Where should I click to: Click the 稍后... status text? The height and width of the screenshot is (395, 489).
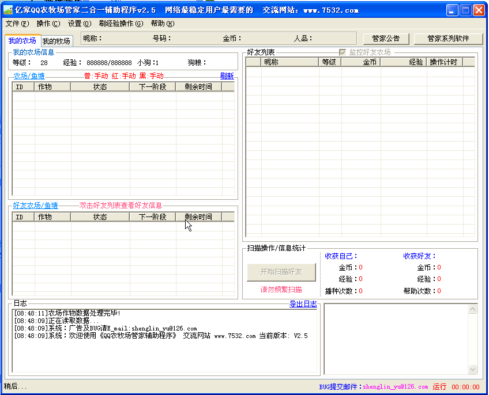[15, 386]
